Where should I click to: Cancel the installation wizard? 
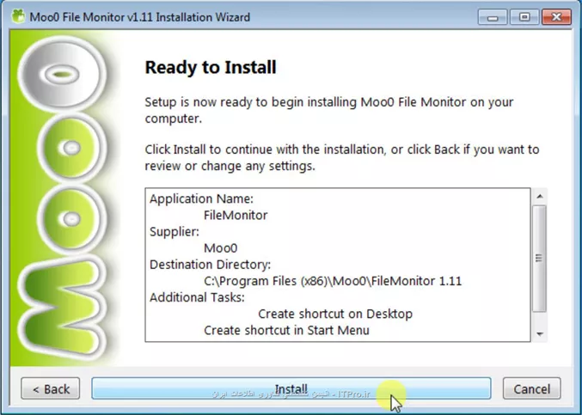(531, 388)
